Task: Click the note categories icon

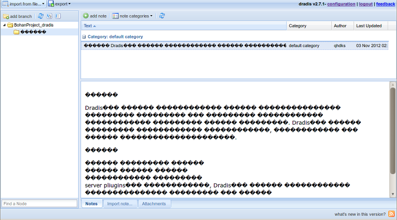Action: point(115,16)
